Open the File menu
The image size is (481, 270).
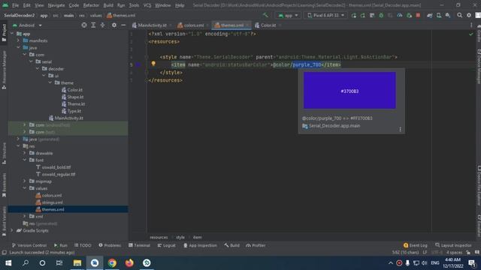click(15, 5)
